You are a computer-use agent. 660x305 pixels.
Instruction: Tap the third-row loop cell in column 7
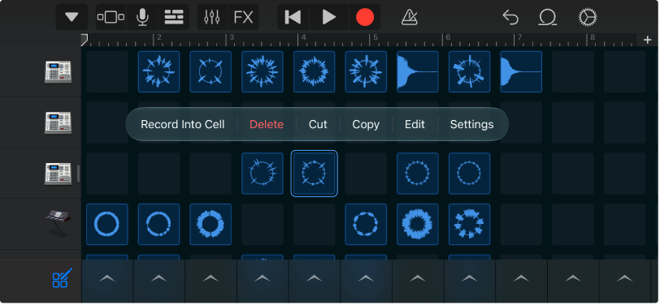(x=418, y=174)
